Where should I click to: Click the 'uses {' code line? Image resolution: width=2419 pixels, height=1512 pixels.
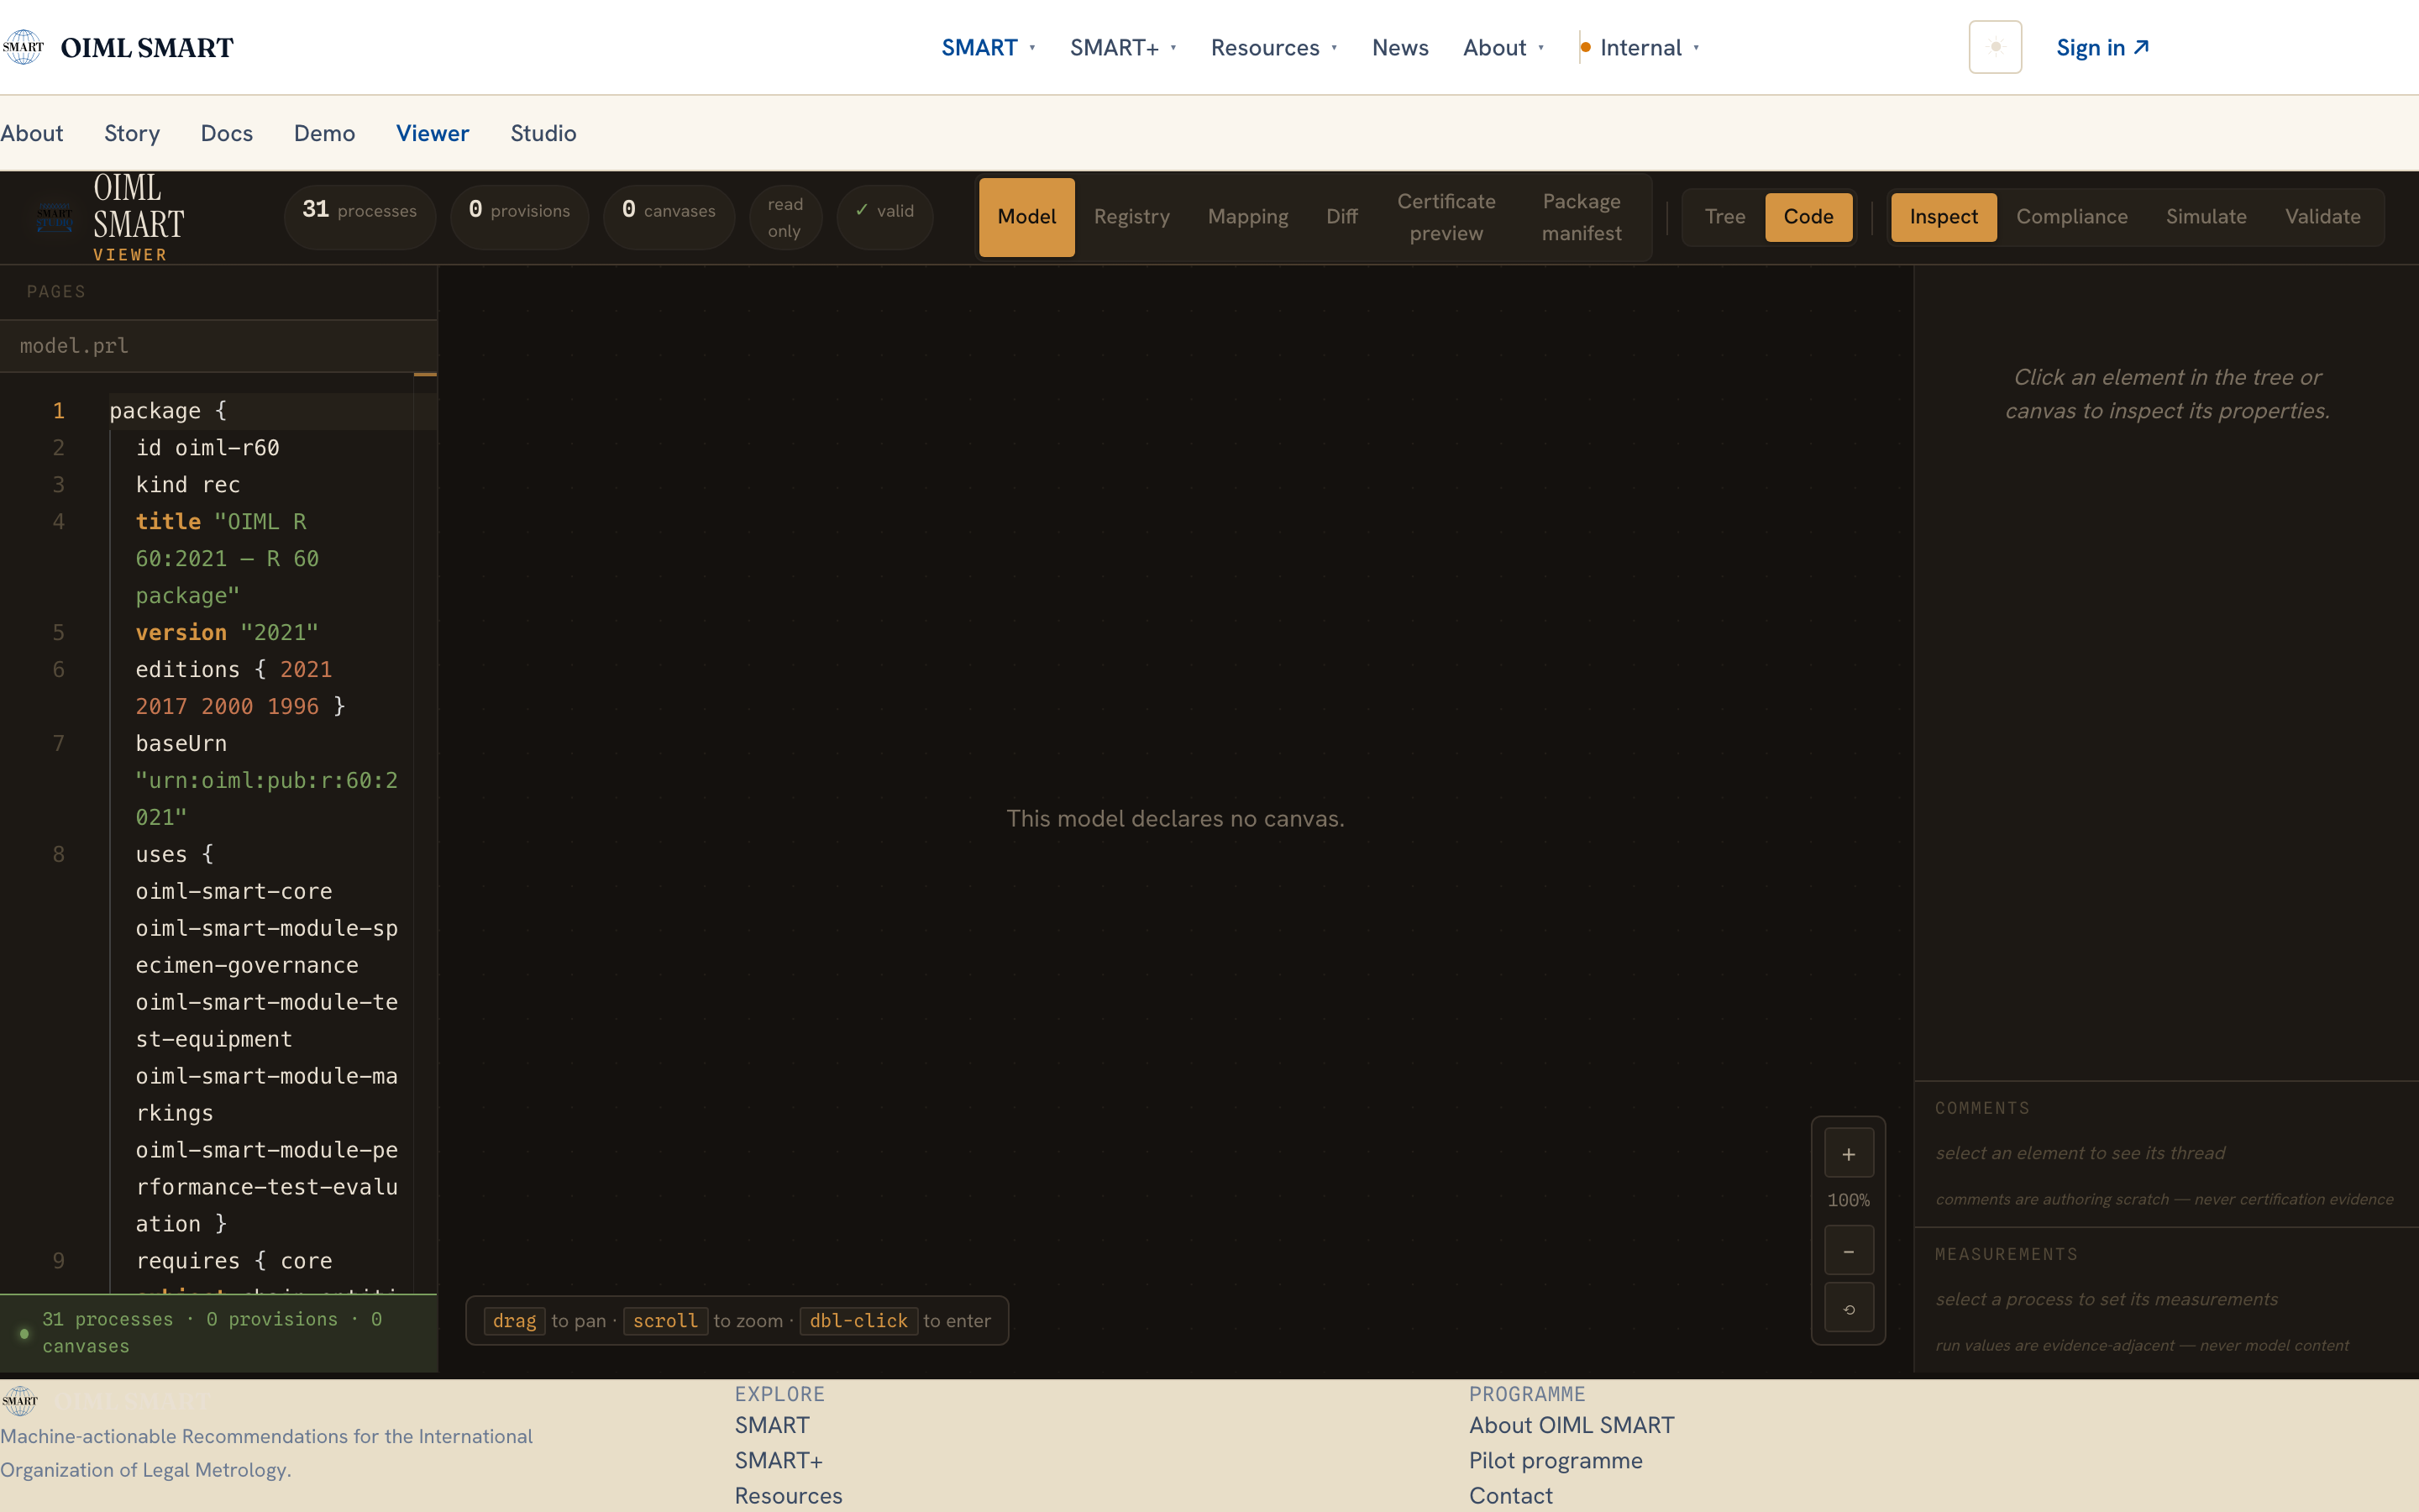point(175,855)
